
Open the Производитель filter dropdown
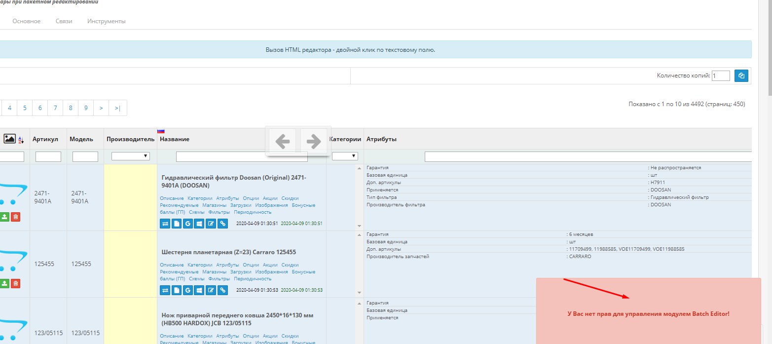pos(131,156)
